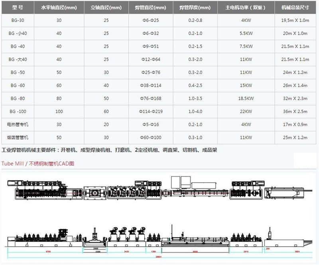
Task: Click the 主电机功率(双驱) column header
Action: 246,8
